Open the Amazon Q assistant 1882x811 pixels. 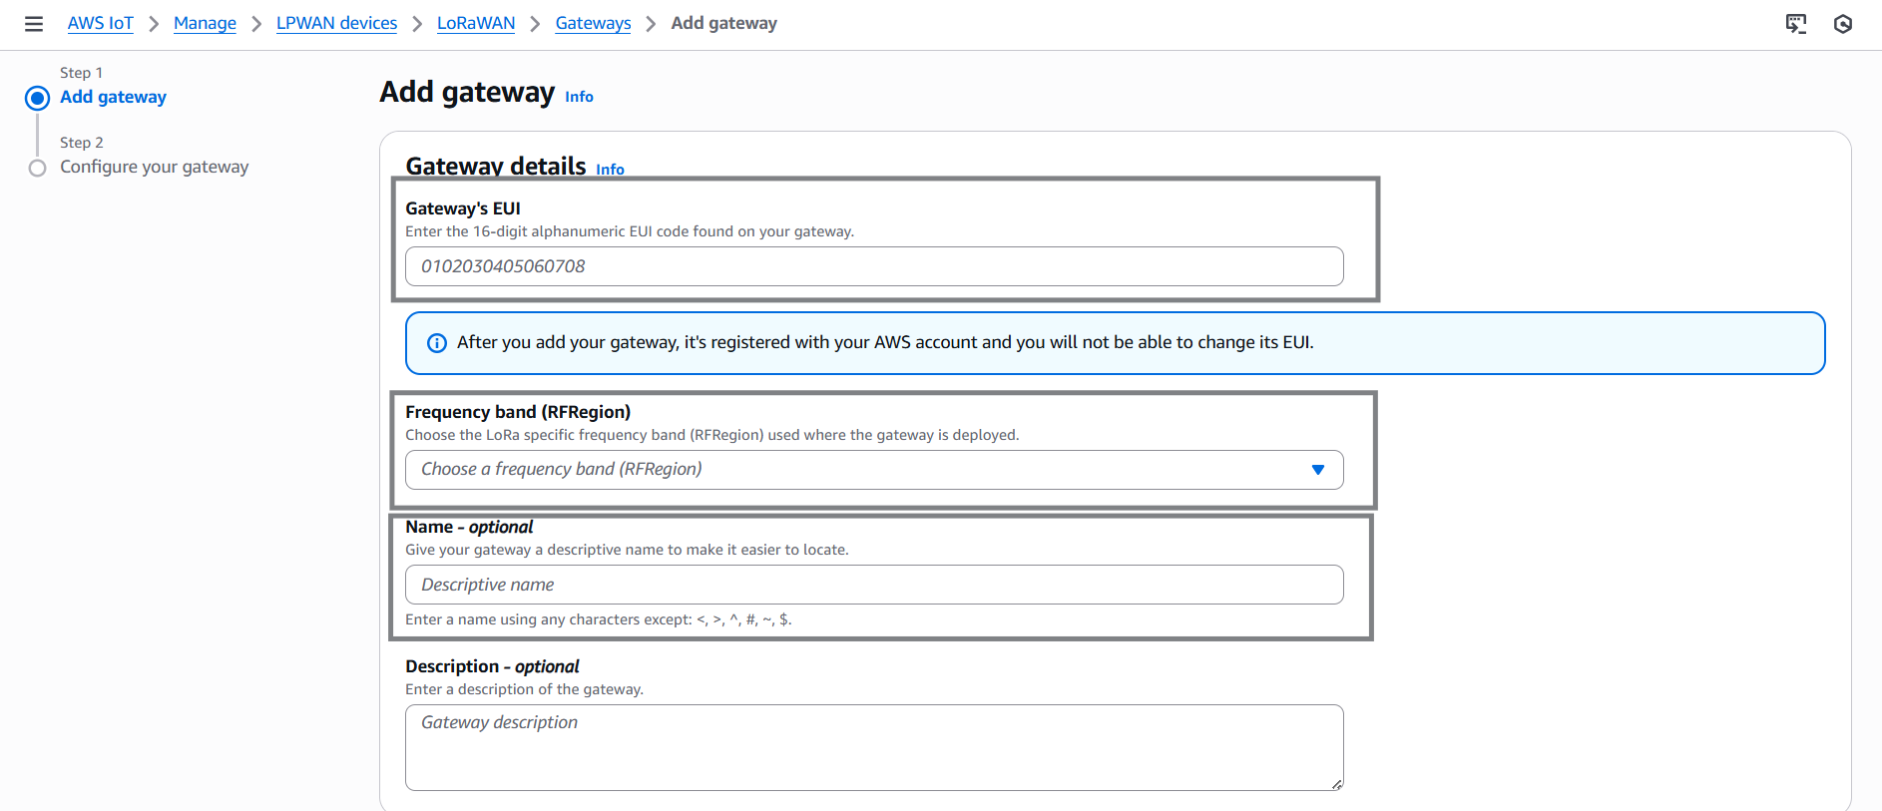[1844, 24]
